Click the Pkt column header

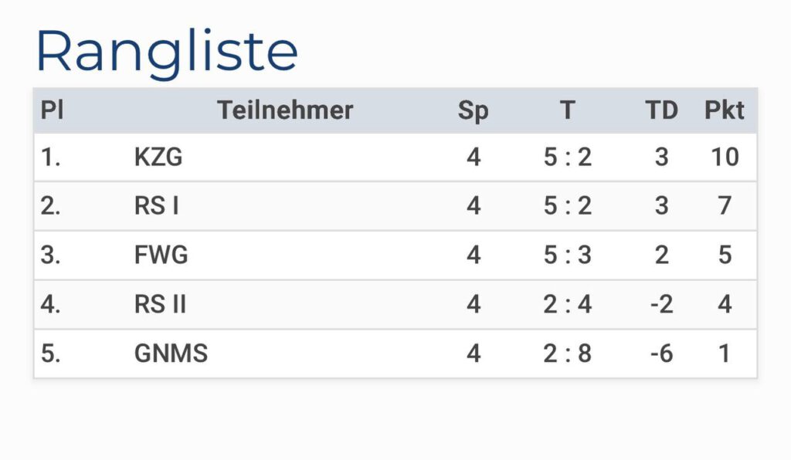[724, 110]
